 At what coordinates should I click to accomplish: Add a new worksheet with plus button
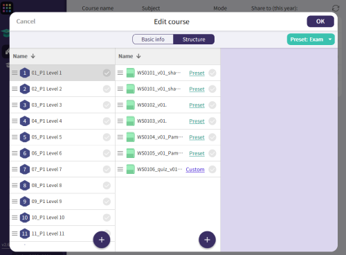tap(207, 240)
